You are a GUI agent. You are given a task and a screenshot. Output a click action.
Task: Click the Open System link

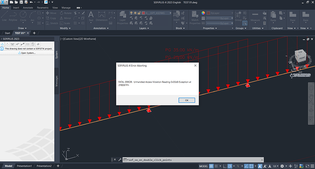tap(27, 53)
